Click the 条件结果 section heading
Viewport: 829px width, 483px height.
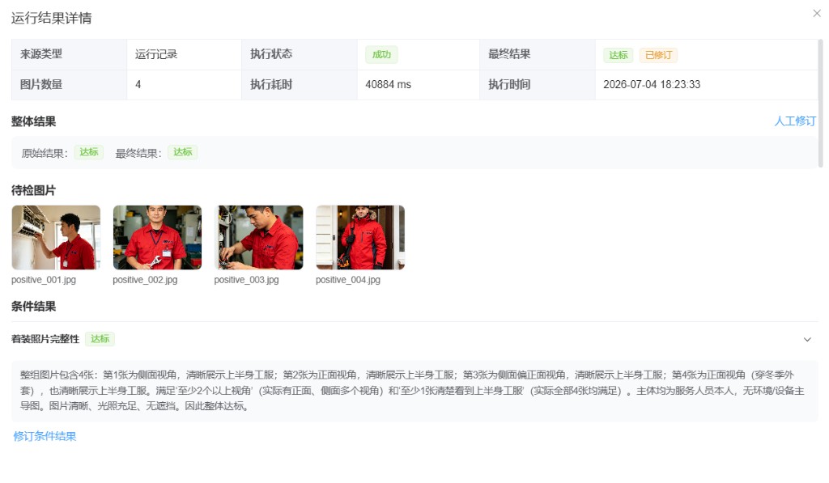[33, 306]
